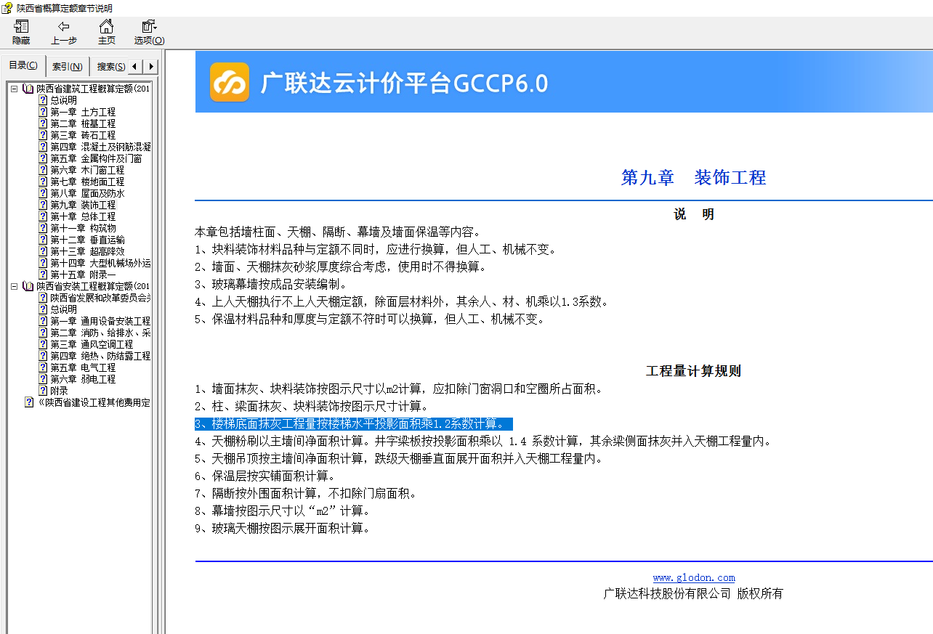This screenshot has width=933, height=634.
Task: Open 第十四章 大型机械场外运 topic
Action: pyautogui.click(x=100, y=263)
